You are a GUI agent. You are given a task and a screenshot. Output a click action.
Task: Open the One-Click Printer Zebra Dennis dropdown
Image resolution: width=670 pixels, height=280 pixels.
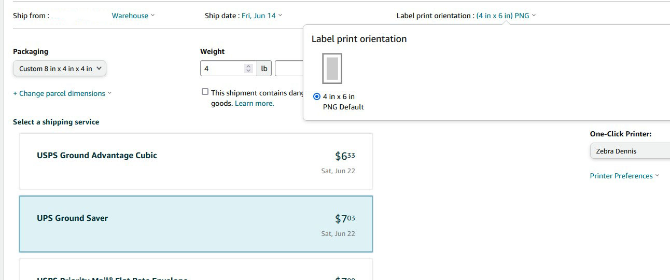(x=630, y=151)
